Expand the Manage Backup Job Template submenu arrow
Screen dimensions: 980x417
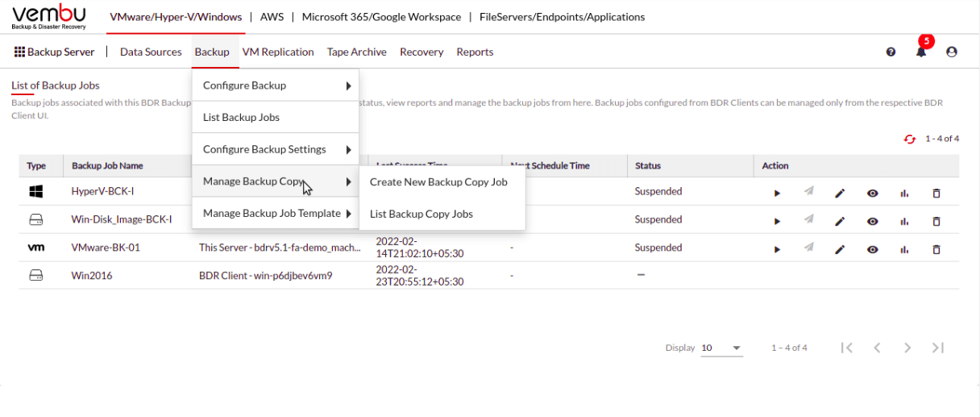click(348, 214)
